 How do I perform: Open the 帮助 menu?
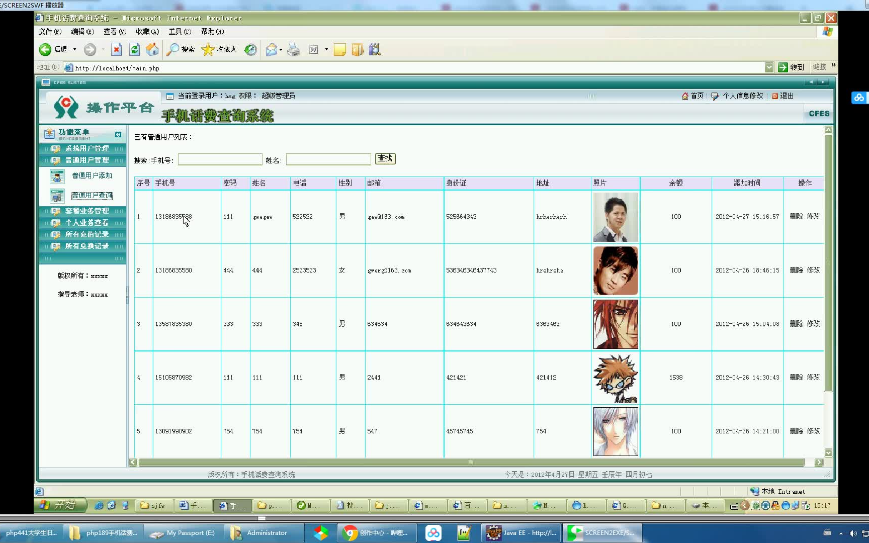(x=212, y=32)
